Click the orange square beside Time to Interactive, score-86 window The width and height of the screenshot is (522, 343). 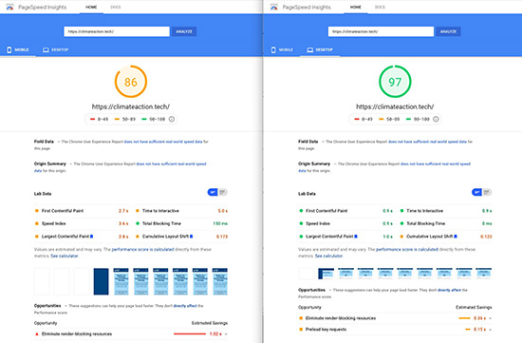(138, 211)
